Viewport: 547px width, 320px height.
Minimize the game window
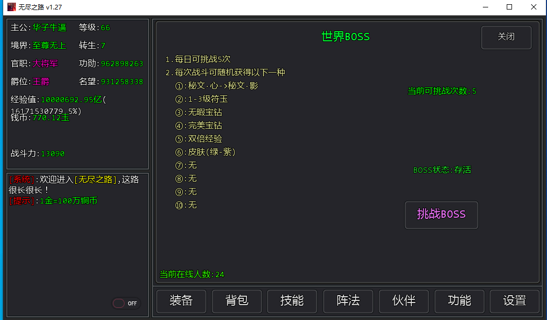tap(484, 7)
